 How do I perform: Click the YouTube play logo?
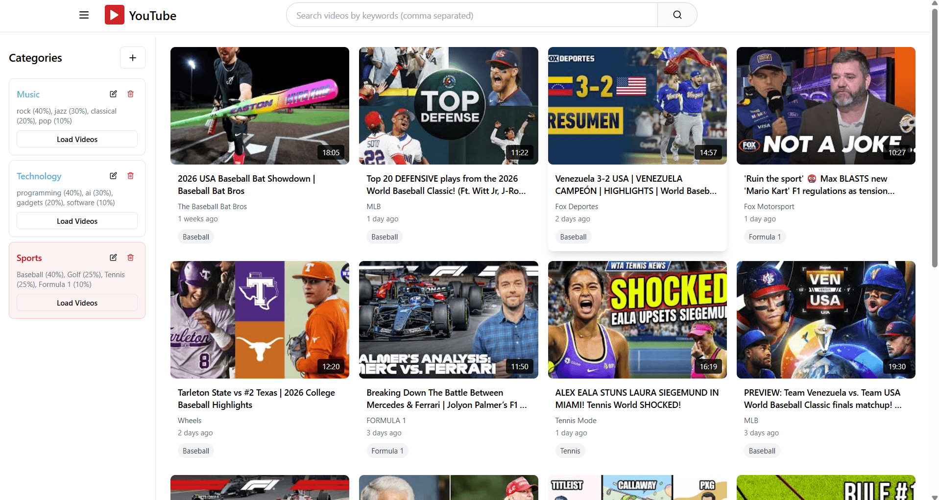(114, 14)
